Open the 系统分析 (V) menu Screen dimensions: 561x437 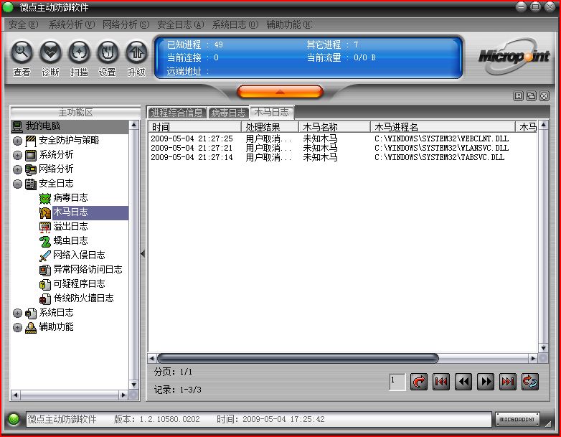pos(72,24)
